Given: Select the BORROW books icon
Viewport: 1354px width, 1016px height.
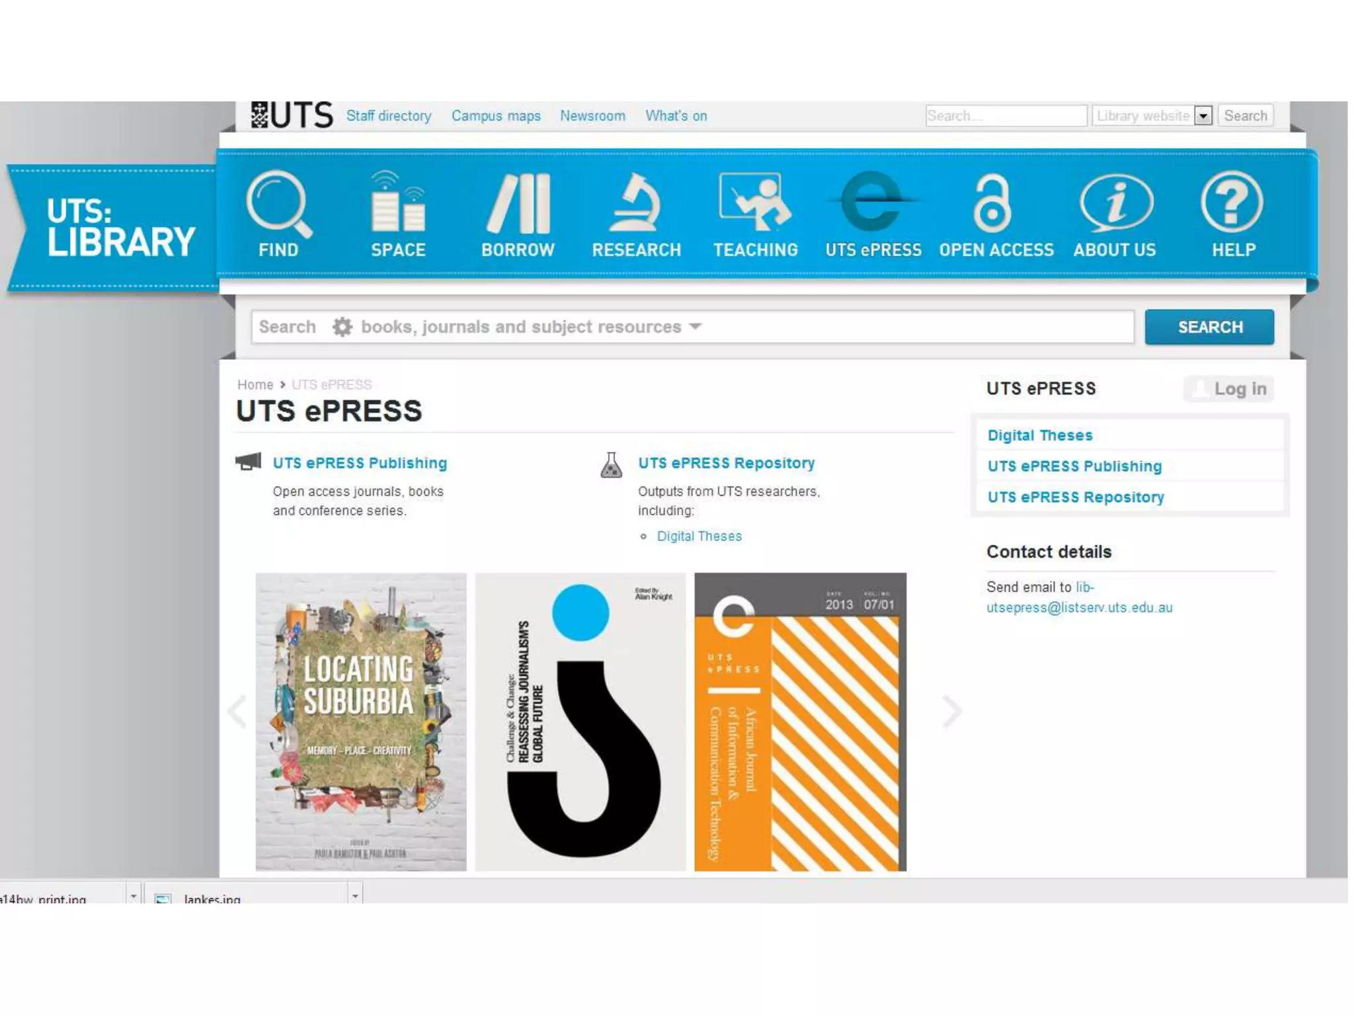Looking at the screenshot, I should point(518,203).
